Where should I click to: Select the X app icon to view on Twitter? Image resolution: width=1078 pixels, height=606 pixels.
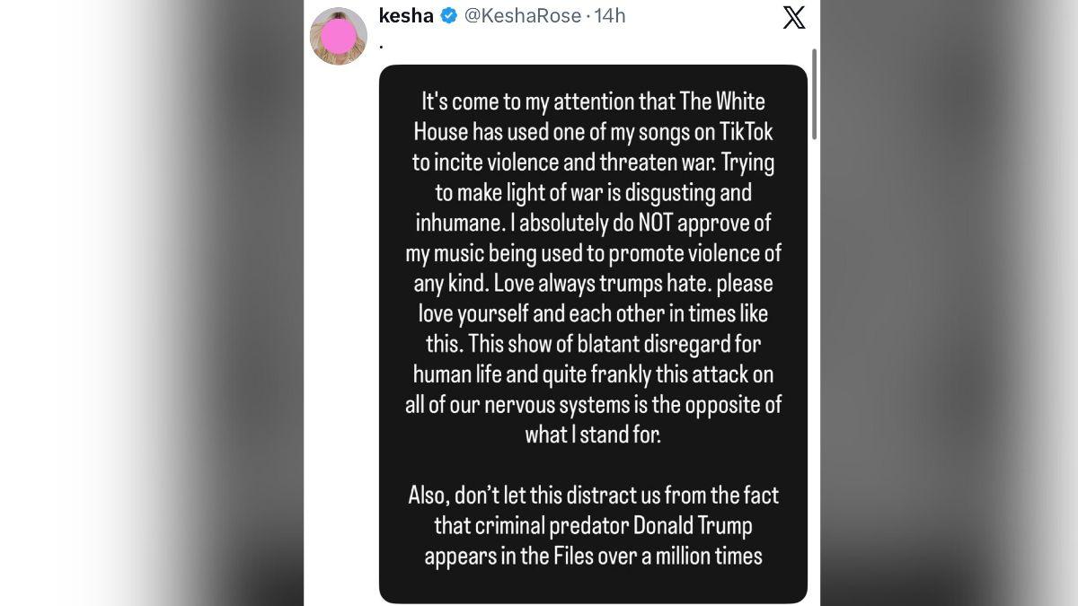(793, 16)
